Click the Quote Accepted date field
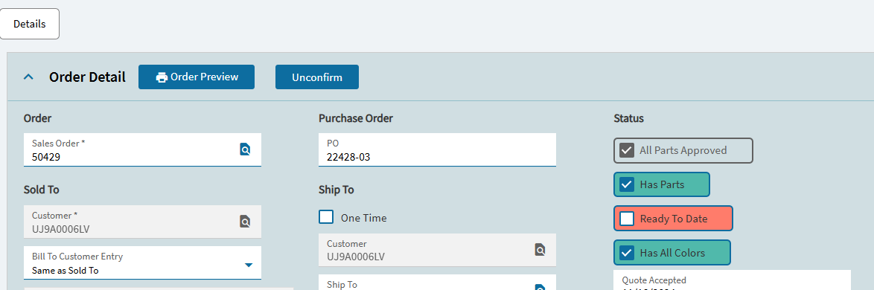 click(x=733, y=280)
